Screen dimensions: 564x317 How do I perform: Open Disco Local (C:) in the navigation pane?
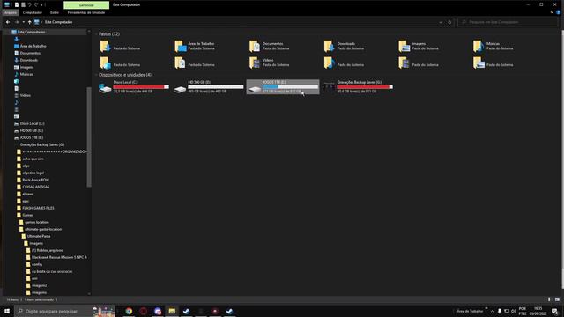point(32,123)
